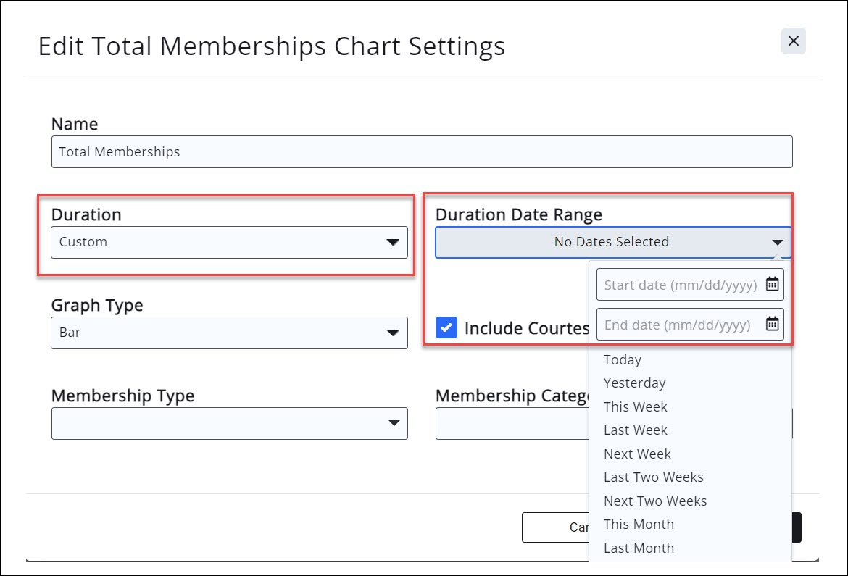Select Today from the date range list
The width and height of the screenshot is (848, 576).
[x=622, y=359]
